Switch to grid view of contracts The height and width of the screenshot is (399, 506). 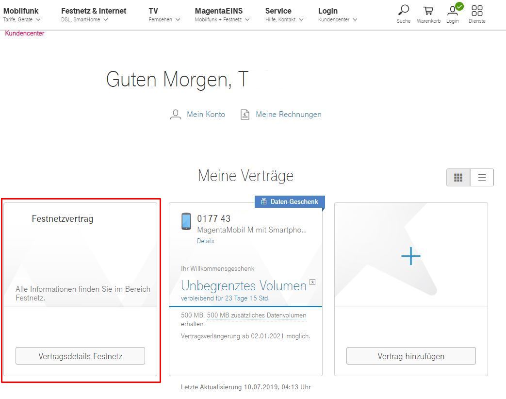coord(458,177)
